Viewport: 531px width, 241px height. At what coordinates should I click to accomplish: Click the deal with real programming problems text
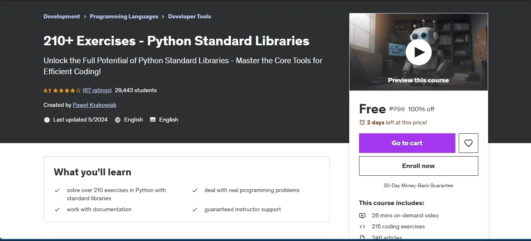[252, 190]
